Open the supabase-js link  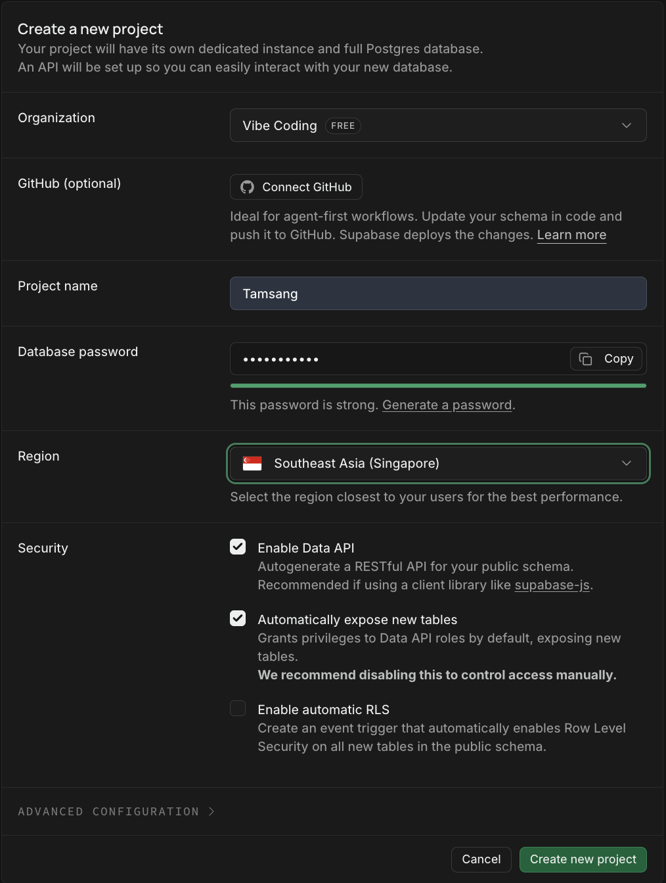click(x=552, y=585)
